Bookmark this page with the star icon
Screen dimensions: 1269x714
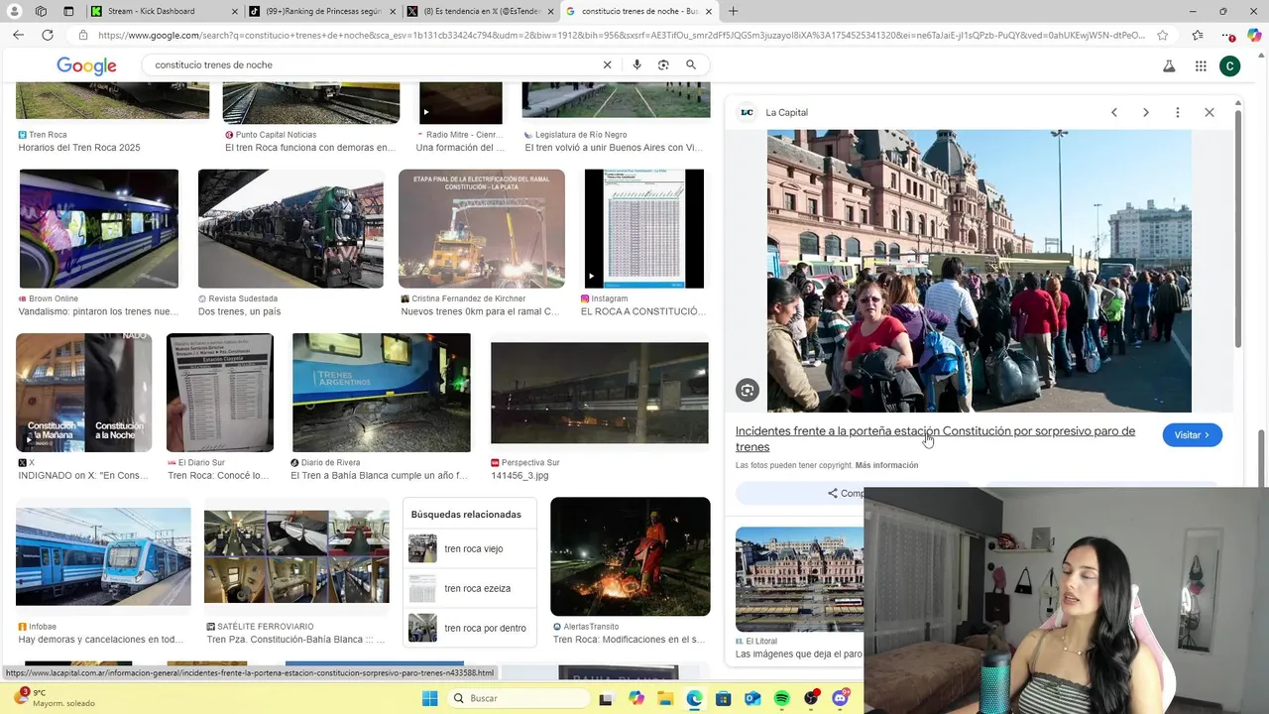(1162, 35)
